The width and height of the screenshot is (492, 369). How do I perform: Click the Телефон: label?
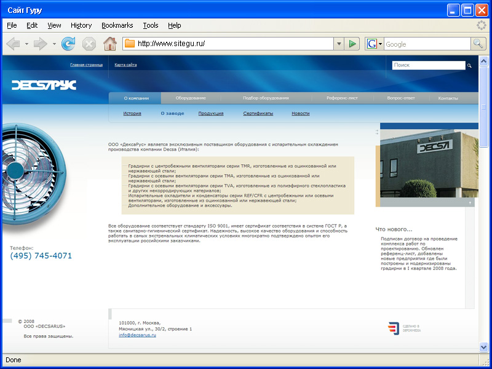(x=22, y=248)
